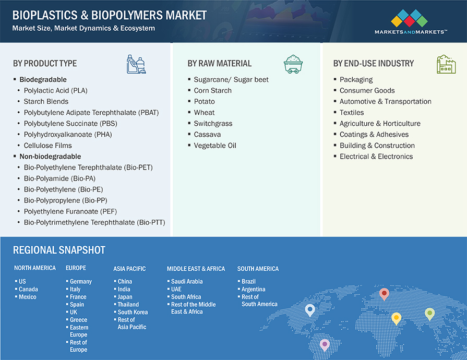
Task: Click Brazil under South America
Action: point(248,282)
